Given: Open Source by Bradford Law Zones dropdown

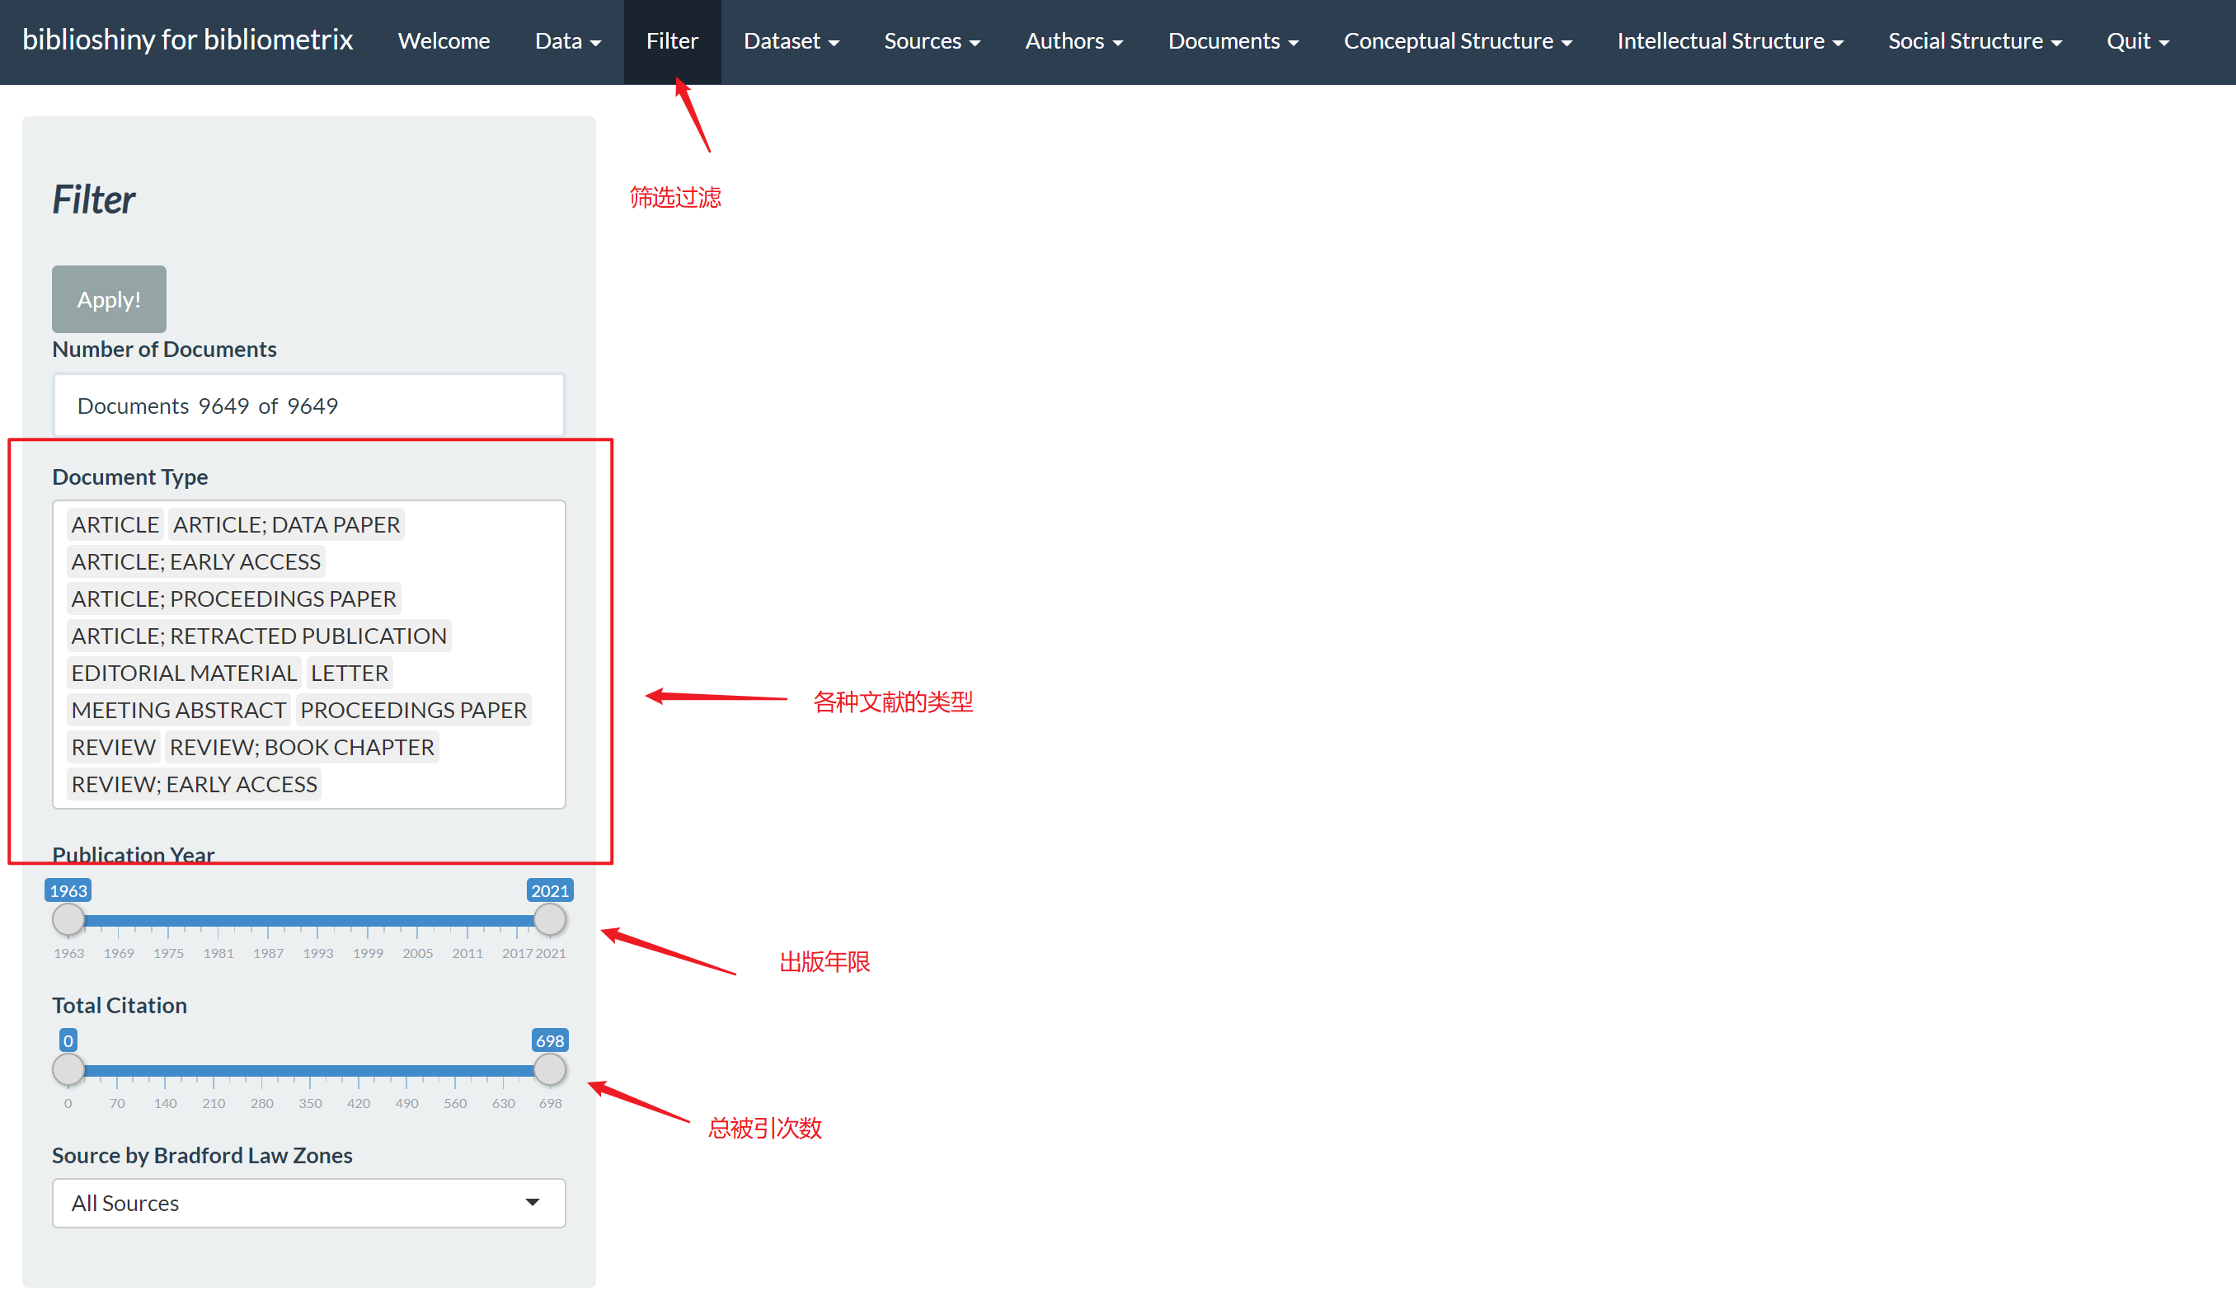Looking at the screenshot, I should [308, 1202].
